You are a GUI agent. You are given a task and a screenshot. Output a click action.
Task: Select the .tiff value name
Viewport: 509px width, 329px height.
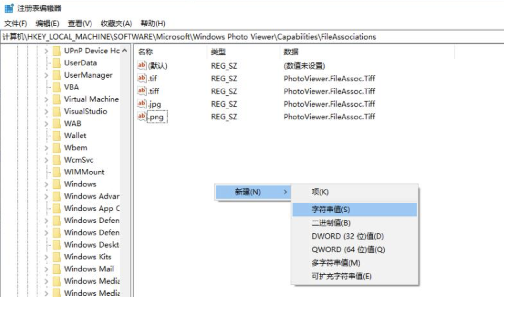154,91
